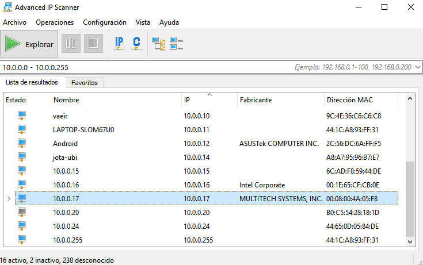Viewport: 423px width, 265px height.
Task: Open the Ayuda menu
Action: coord(169,22)
